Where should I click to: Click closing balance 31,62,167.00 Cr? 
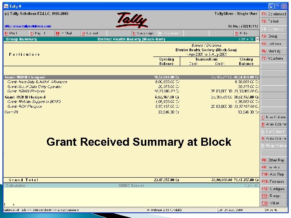(x=246, y=97)
